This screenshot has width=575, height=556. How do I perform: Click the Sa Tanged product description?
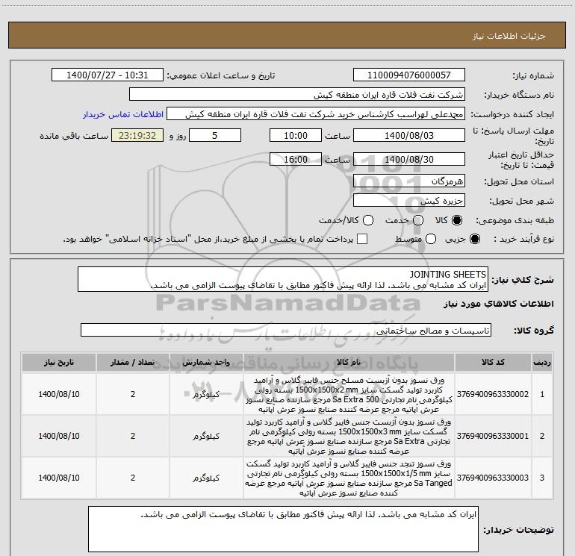(349, 478)
